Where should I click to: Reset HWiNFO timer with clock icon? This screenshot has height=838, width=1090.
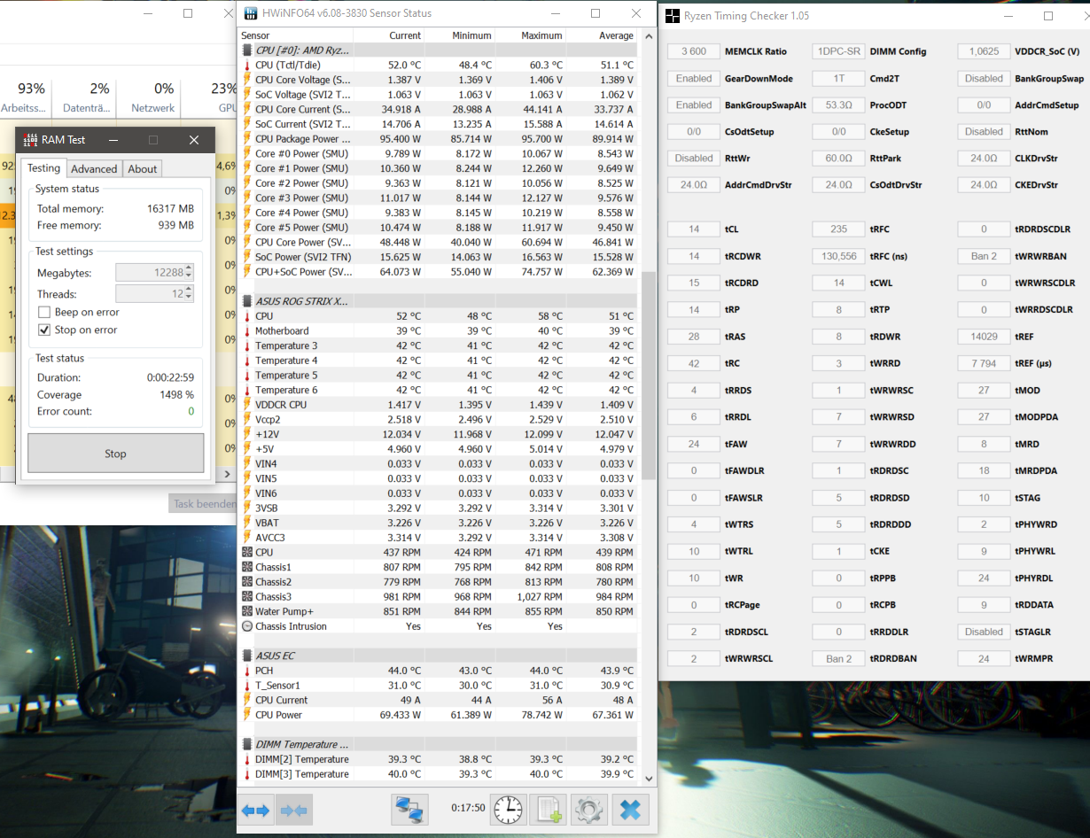509,810
